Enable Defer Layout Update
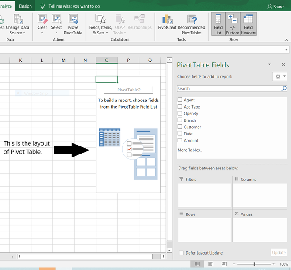The width and height of the screenshot is (291, 270). pyautogui.click(x=181, y=253)
